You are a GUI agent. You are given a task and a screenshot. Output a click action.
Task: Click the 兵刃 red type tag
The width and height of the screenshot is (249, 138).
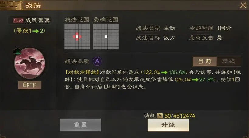pyautogui.click(x=18, y=20)
